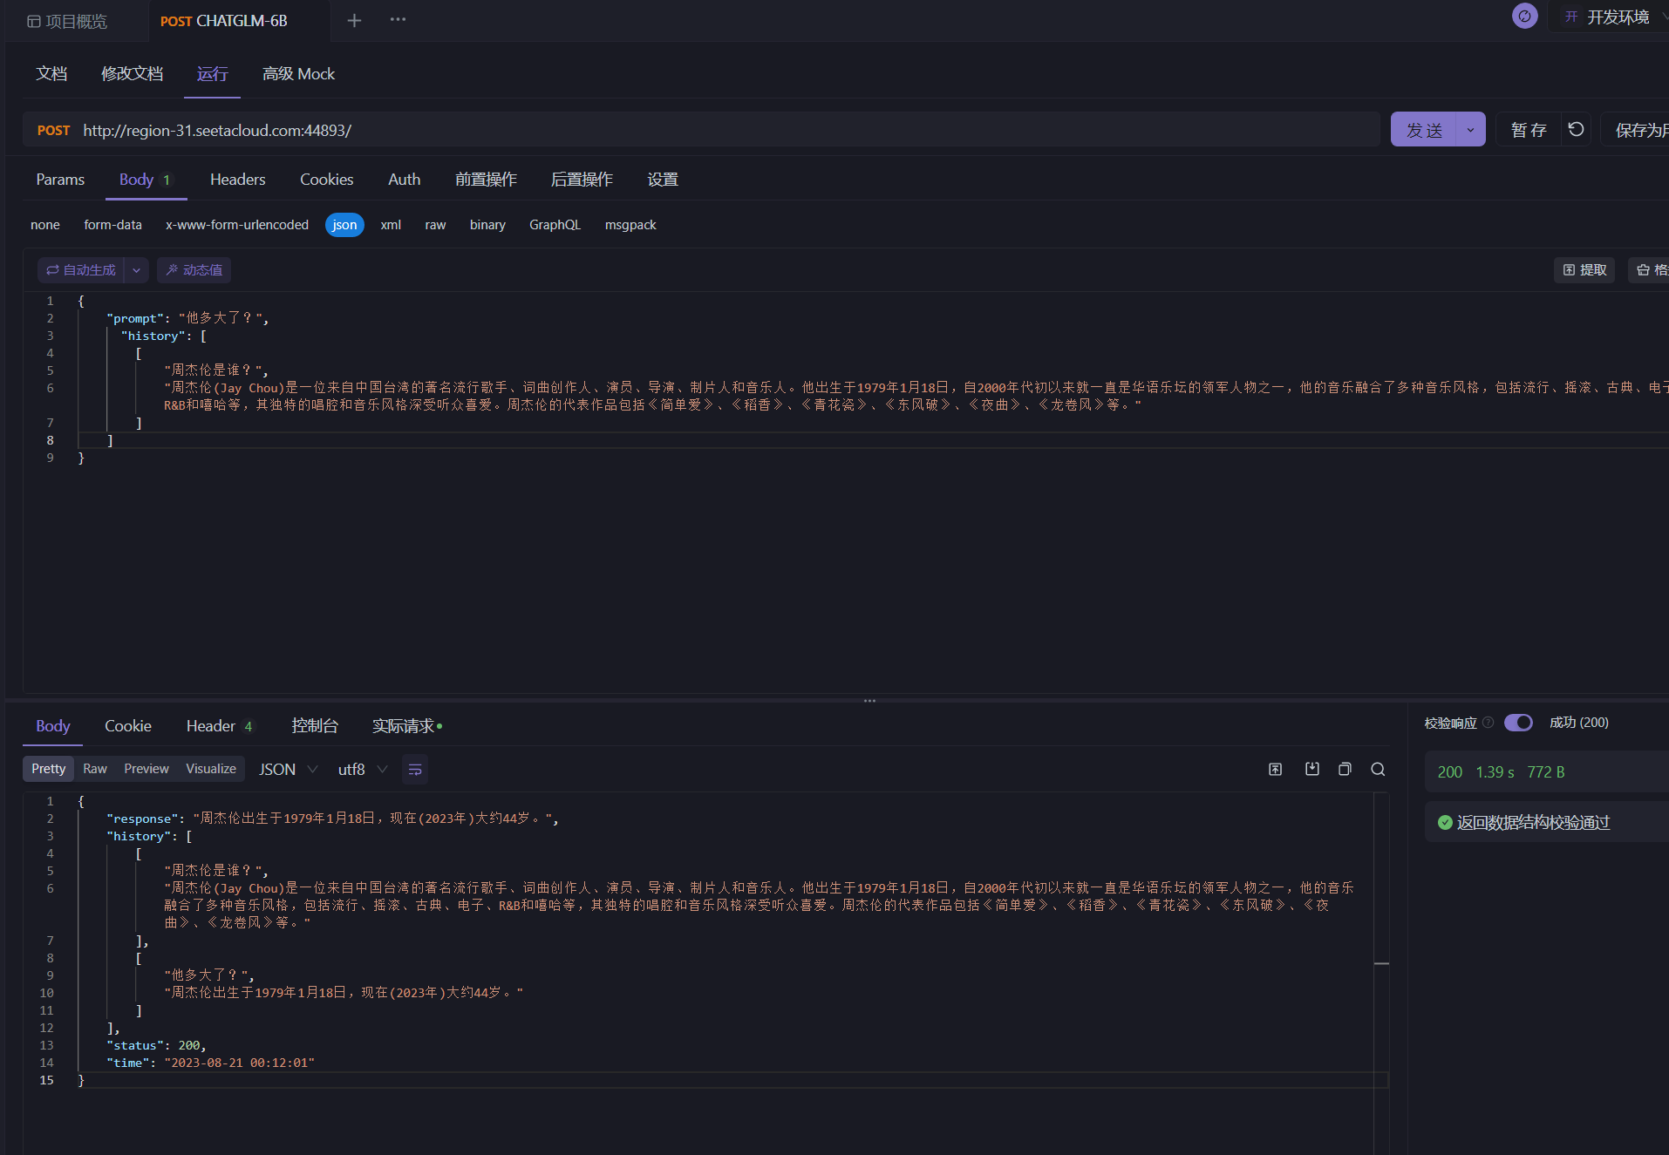Image resolution: width=1669 pixels, height=1155 pixels.
Task: Select the xml body type
Action: [x=391, y=225]
